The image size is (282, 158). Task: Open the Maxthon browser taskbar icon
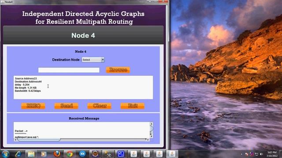[82, 154]
